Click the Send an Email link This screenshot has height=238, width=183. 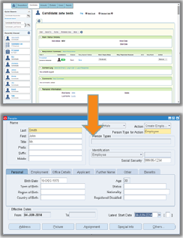tap(60, 68)
